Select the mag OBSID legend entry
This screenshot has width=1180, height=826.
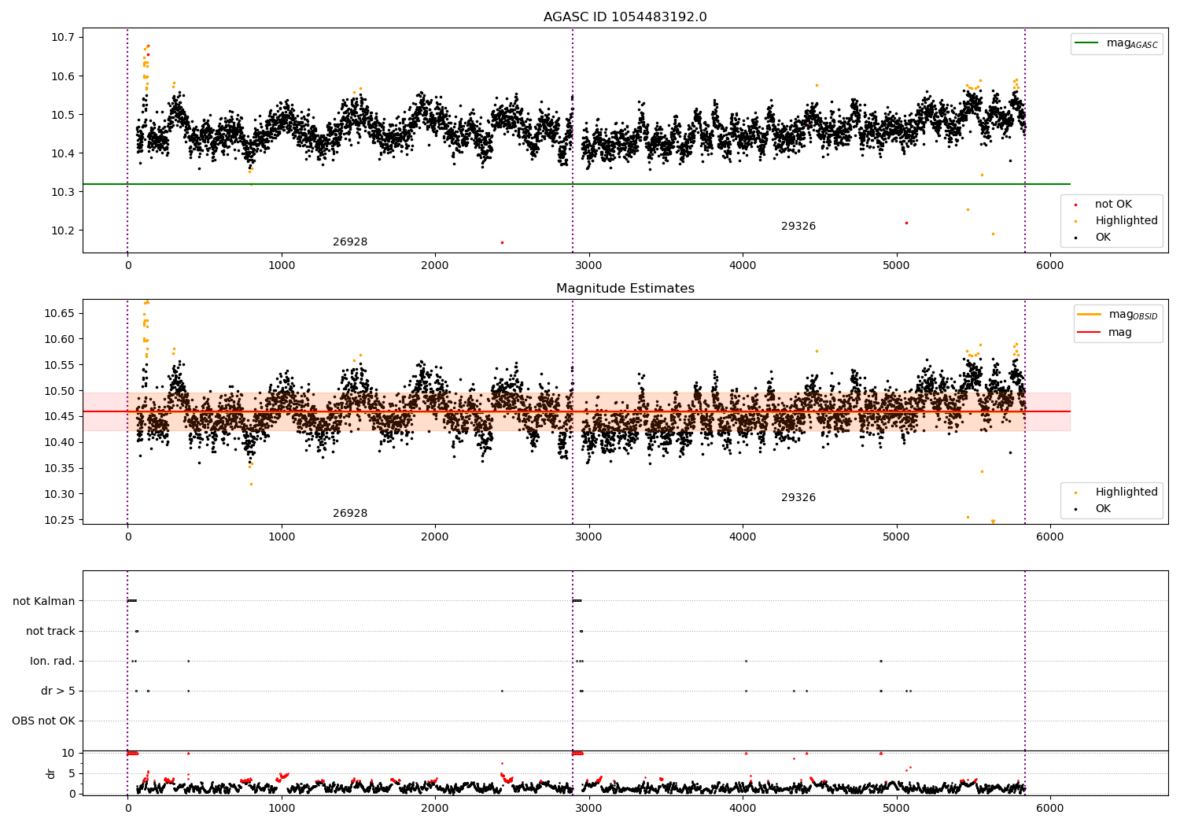(1118, 315)
